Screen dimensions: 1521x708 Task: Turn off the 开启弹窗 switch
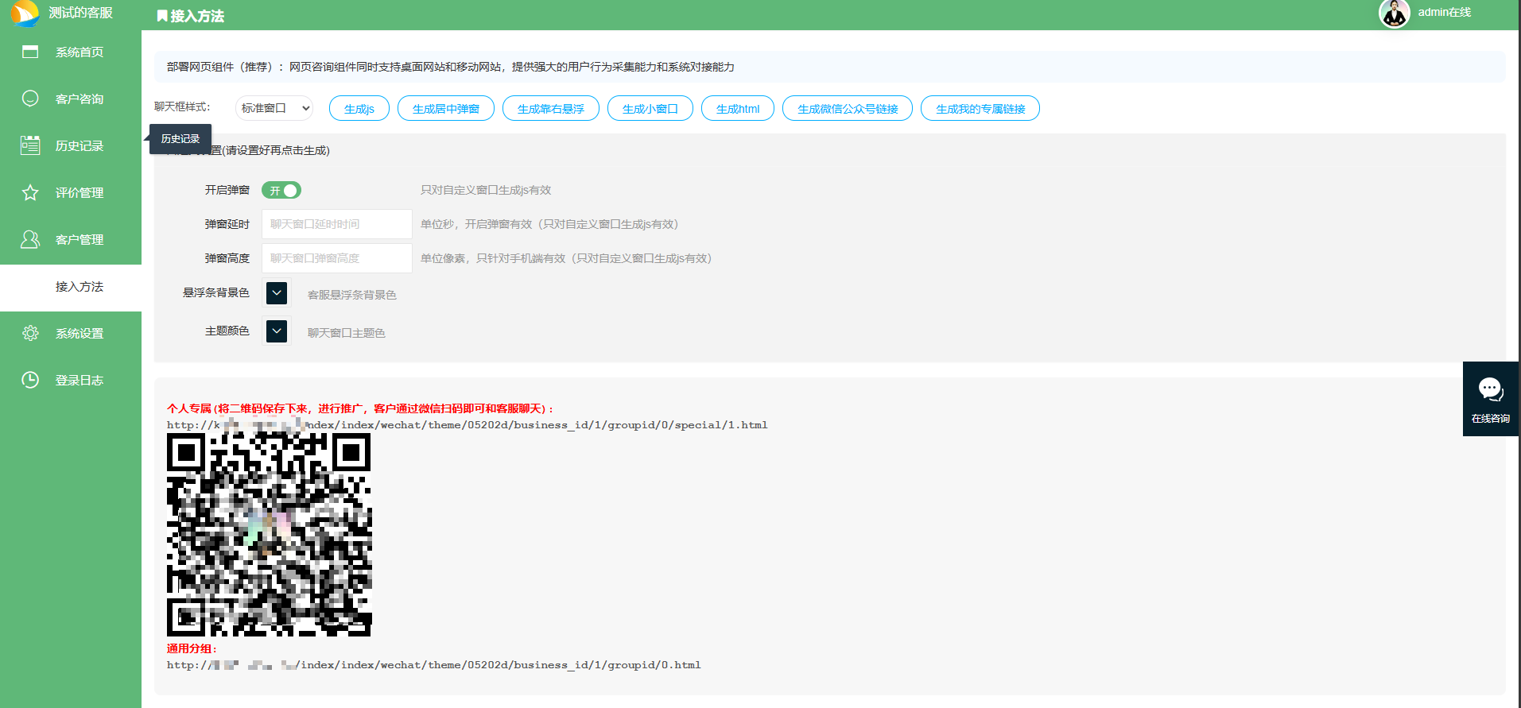click(x=281, y=191)
